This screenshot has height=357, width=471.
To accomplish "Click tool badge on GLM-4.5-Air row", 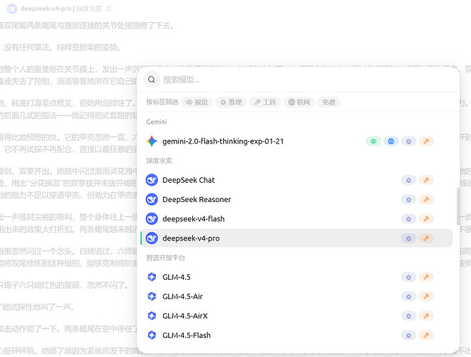I will tap(426, 296).
